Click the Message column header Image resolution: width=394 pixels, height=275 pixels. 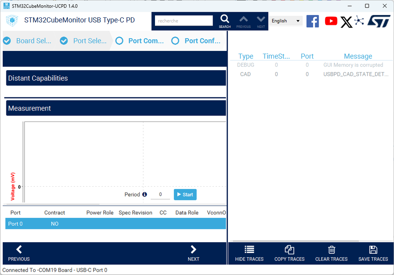[358, 56]
